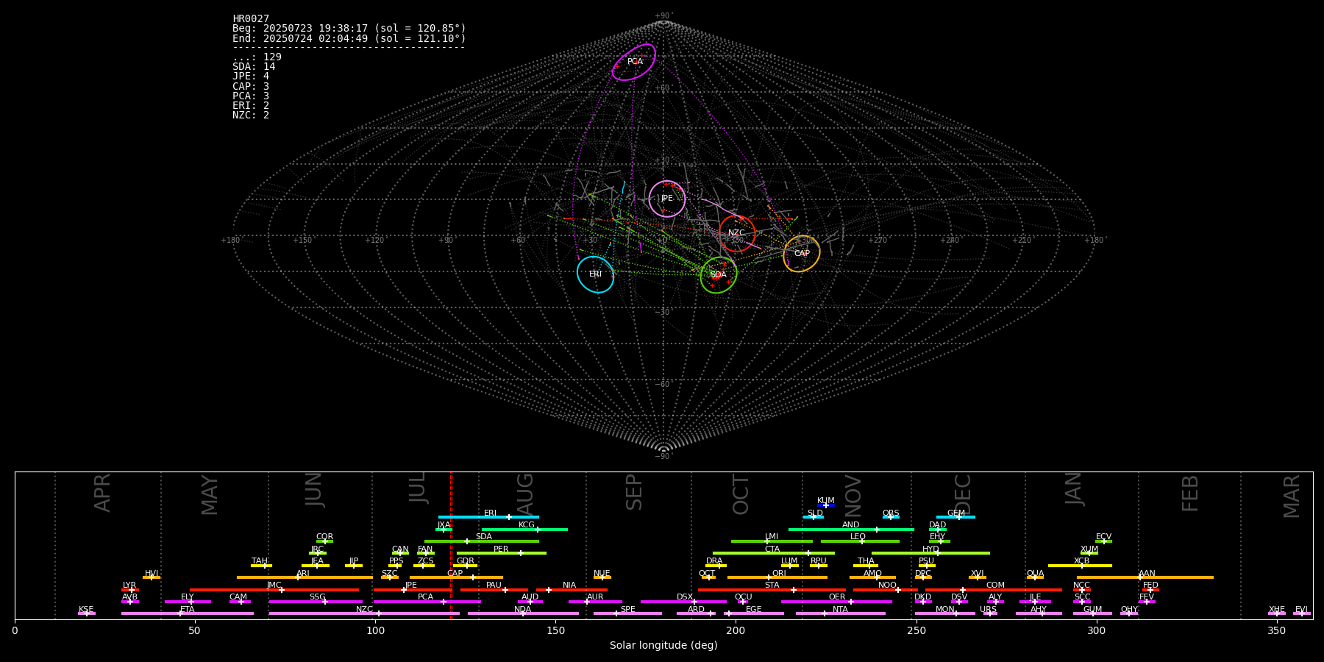Click the NOV month label

(x=853, y=494)
